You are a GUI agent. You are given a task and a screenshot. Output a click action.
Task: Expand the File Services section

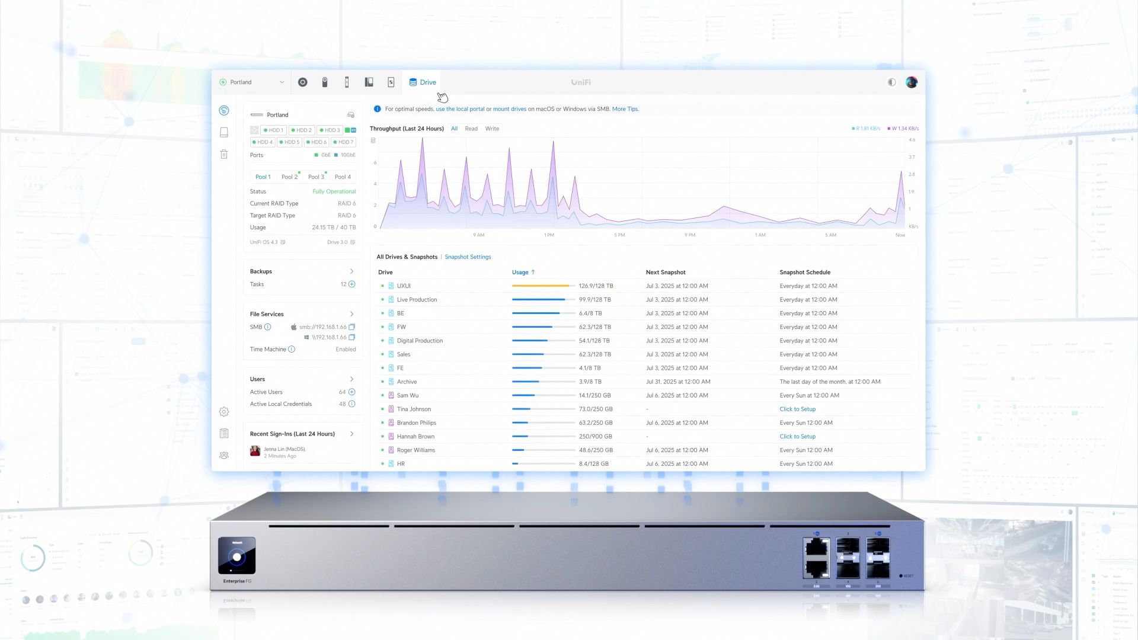(351, 314)
